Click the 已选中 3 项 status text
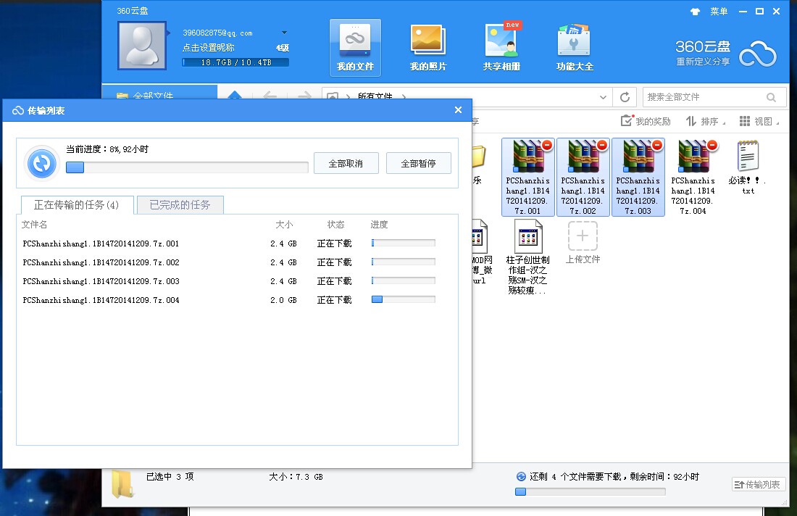This screenshot has width=797, height=516. [170, 476]
